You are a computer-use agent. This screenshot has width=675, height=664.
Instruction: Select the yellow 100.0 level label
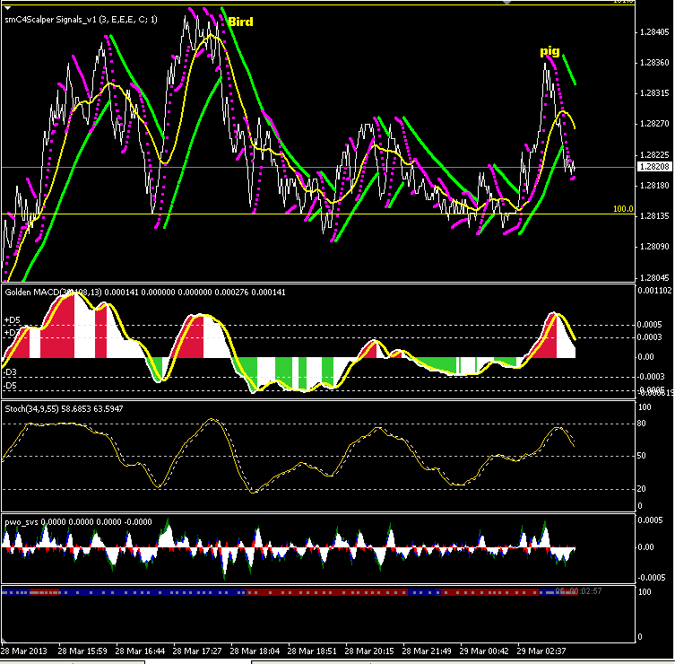point(623,209)
